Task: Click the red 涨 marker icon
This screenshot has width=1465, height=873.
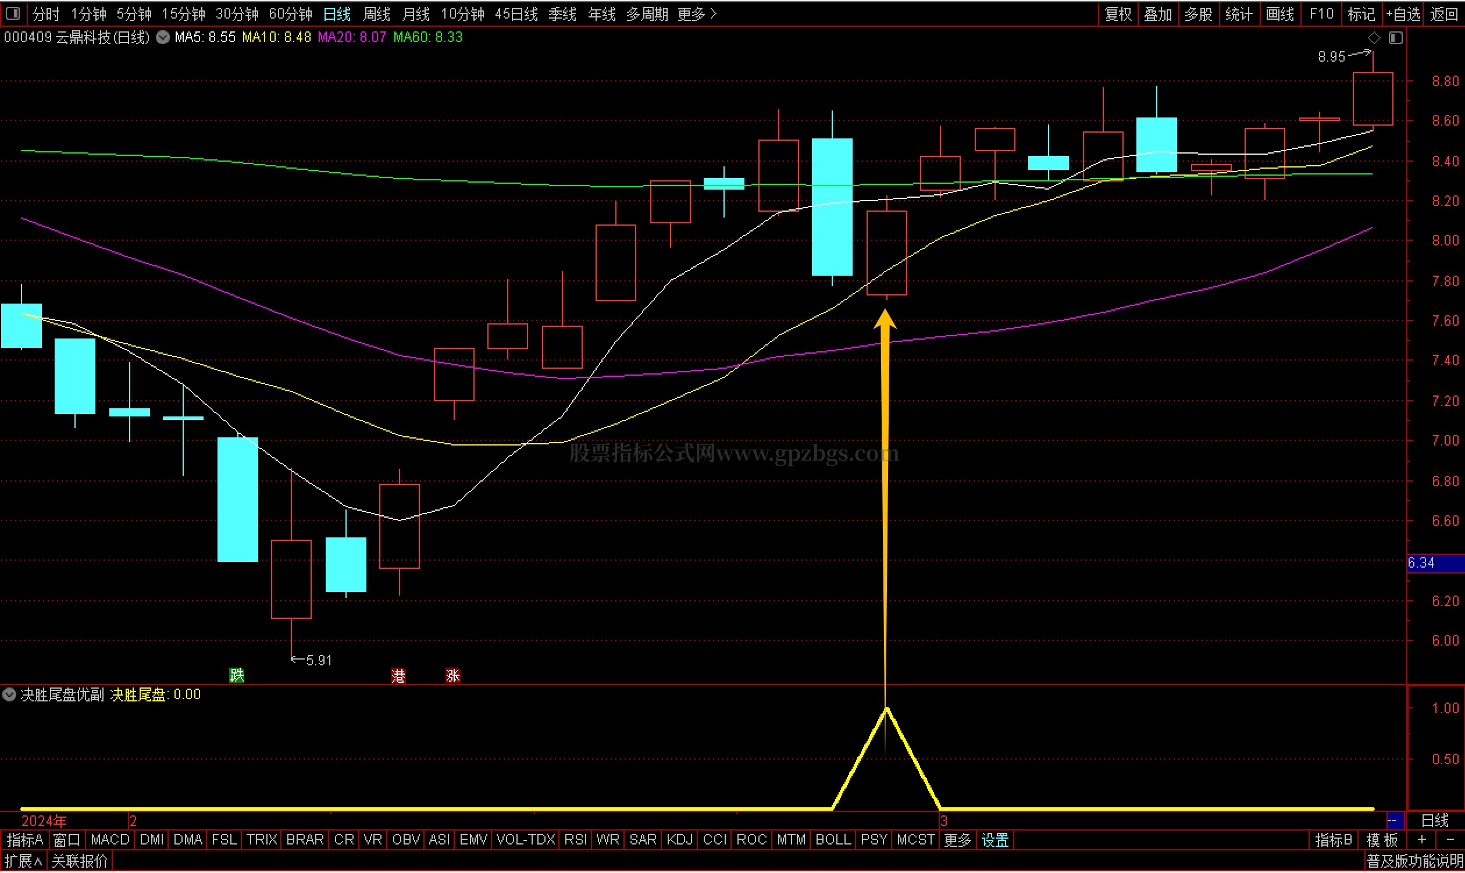Action: click(x=453, y=676)
